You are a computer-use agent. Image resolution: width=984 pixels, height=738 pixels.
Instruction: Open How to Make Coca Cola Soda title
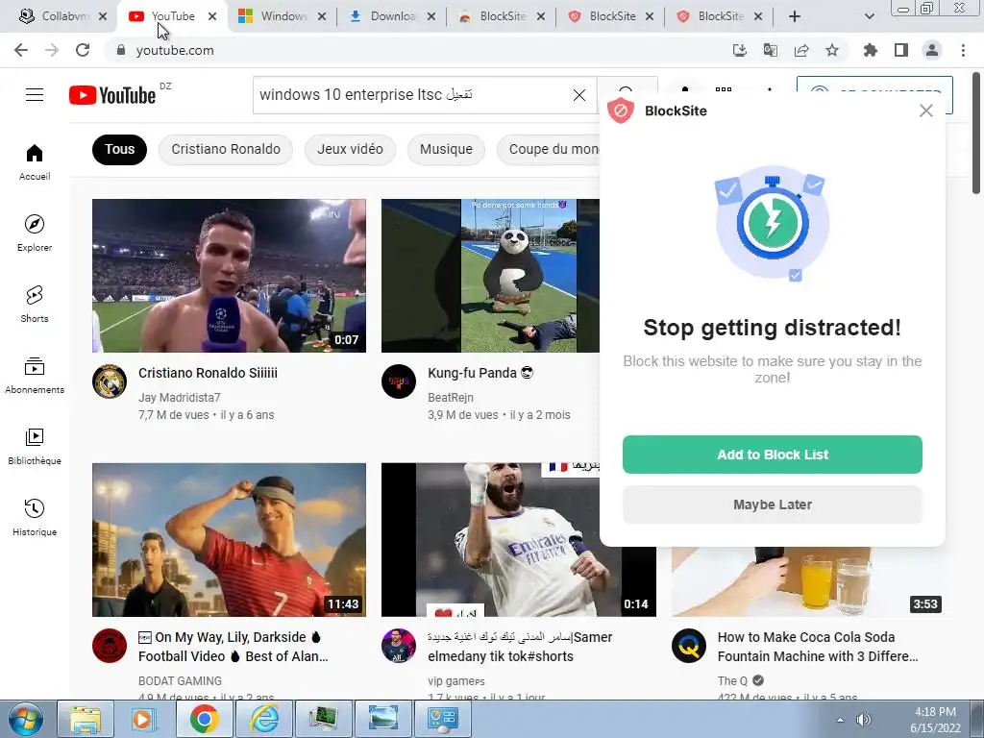818,647
